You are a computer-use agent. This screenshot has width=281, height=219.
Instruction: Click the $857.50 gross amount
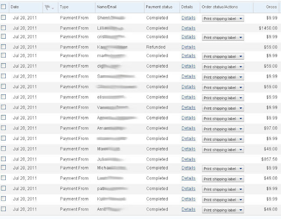point(269,159)
